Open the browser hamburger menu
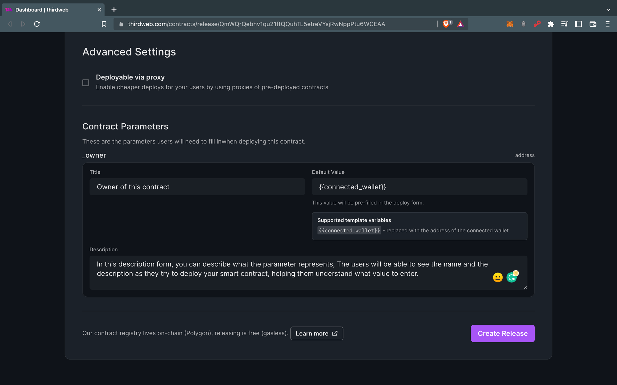Viewport: 617px width, 385px height. (x=607, y=24)
